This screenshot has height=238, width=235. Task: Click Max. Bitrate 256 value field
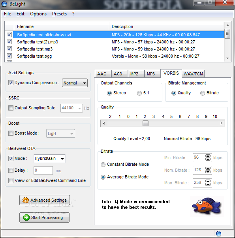(x=199, y=183)
